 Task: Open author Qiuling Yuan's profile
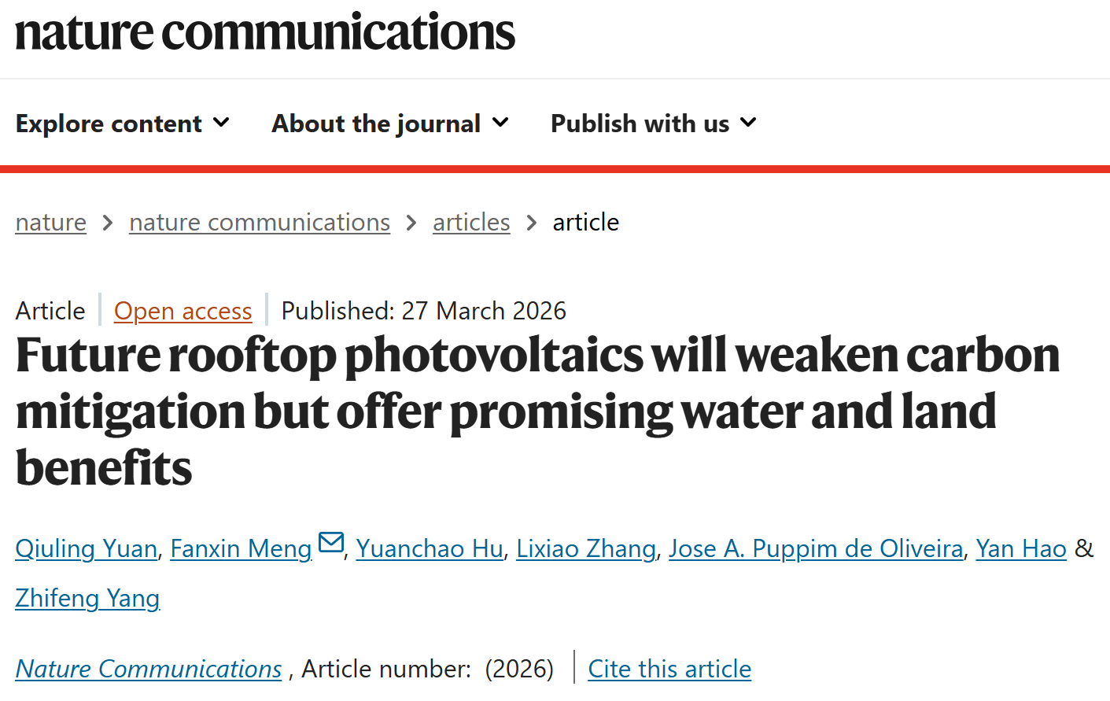coord(87,548)
